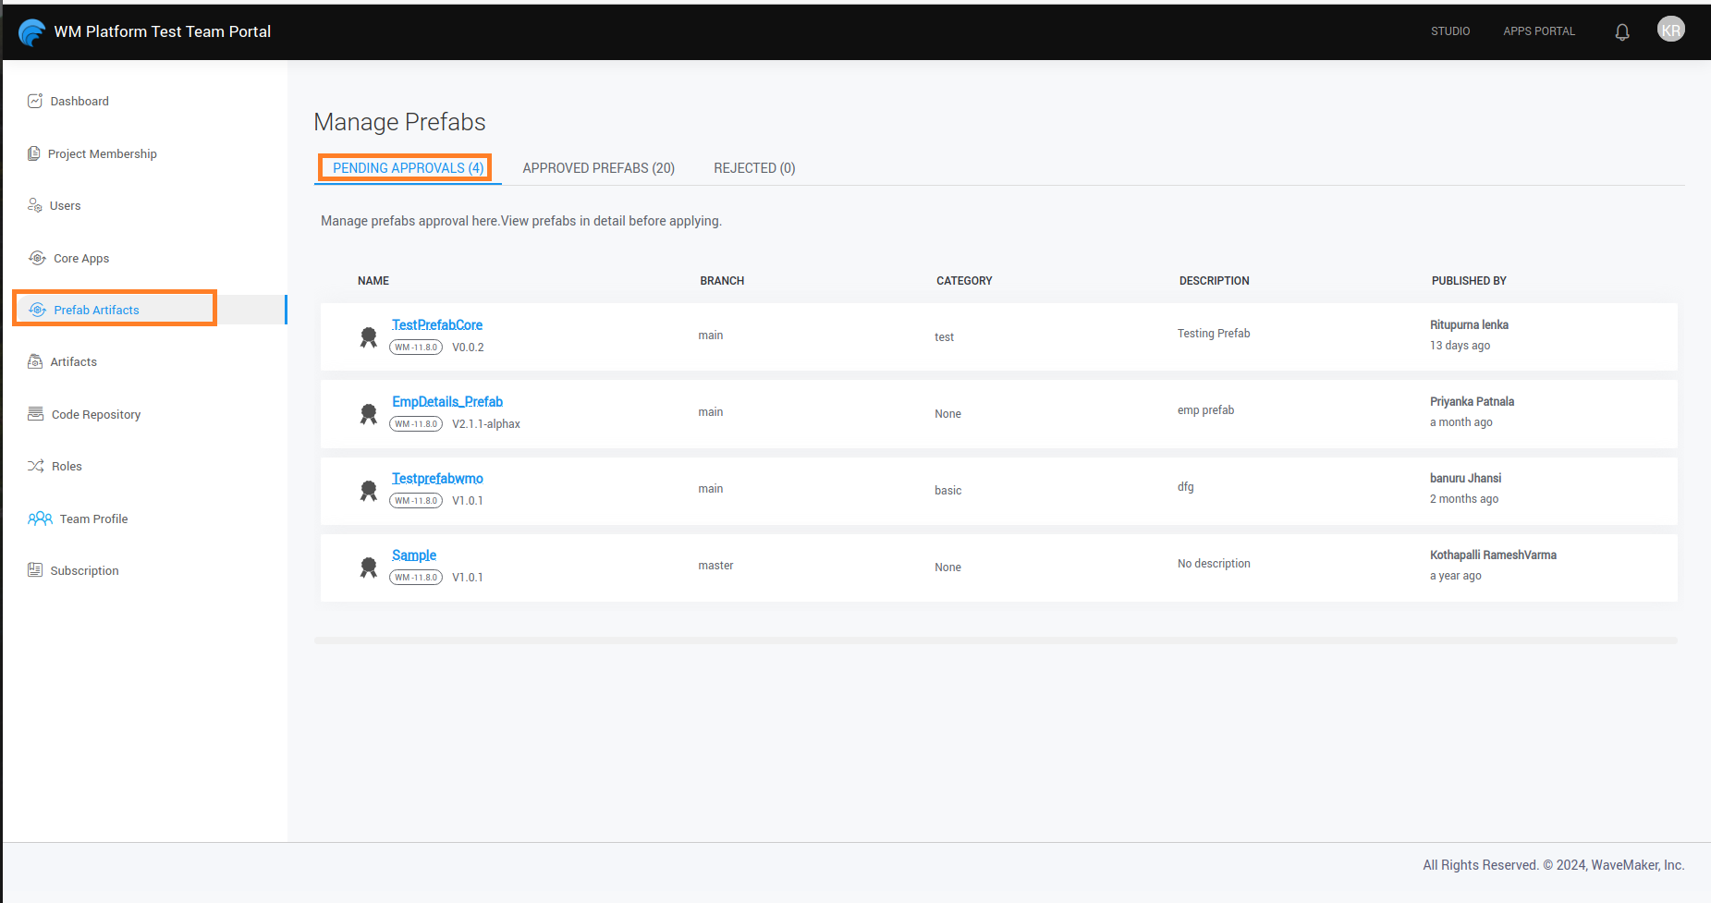Open Dashboard from the sidebar

(79, 102)
